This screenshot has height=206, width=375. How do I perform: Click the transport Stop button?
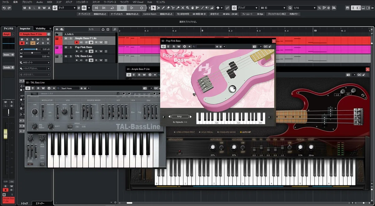click(x=122, y=8)
